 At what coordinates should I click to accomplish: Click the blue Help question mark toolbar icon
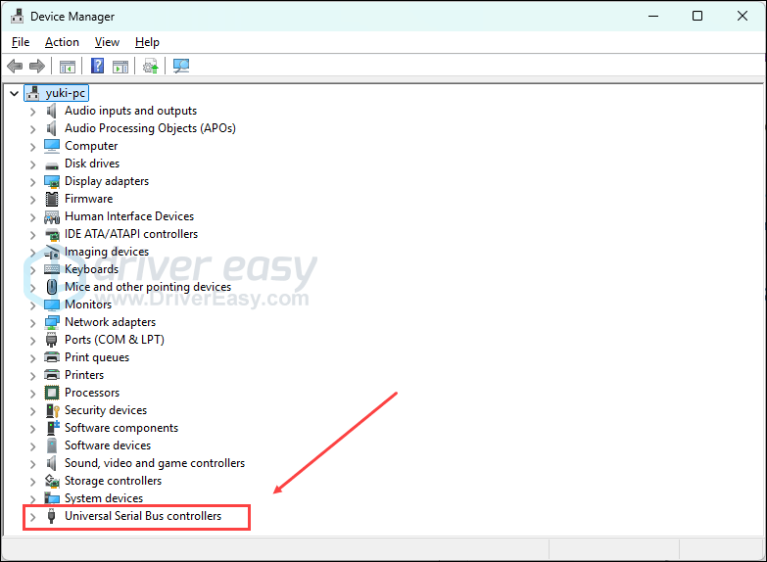(x=97, y=66)
